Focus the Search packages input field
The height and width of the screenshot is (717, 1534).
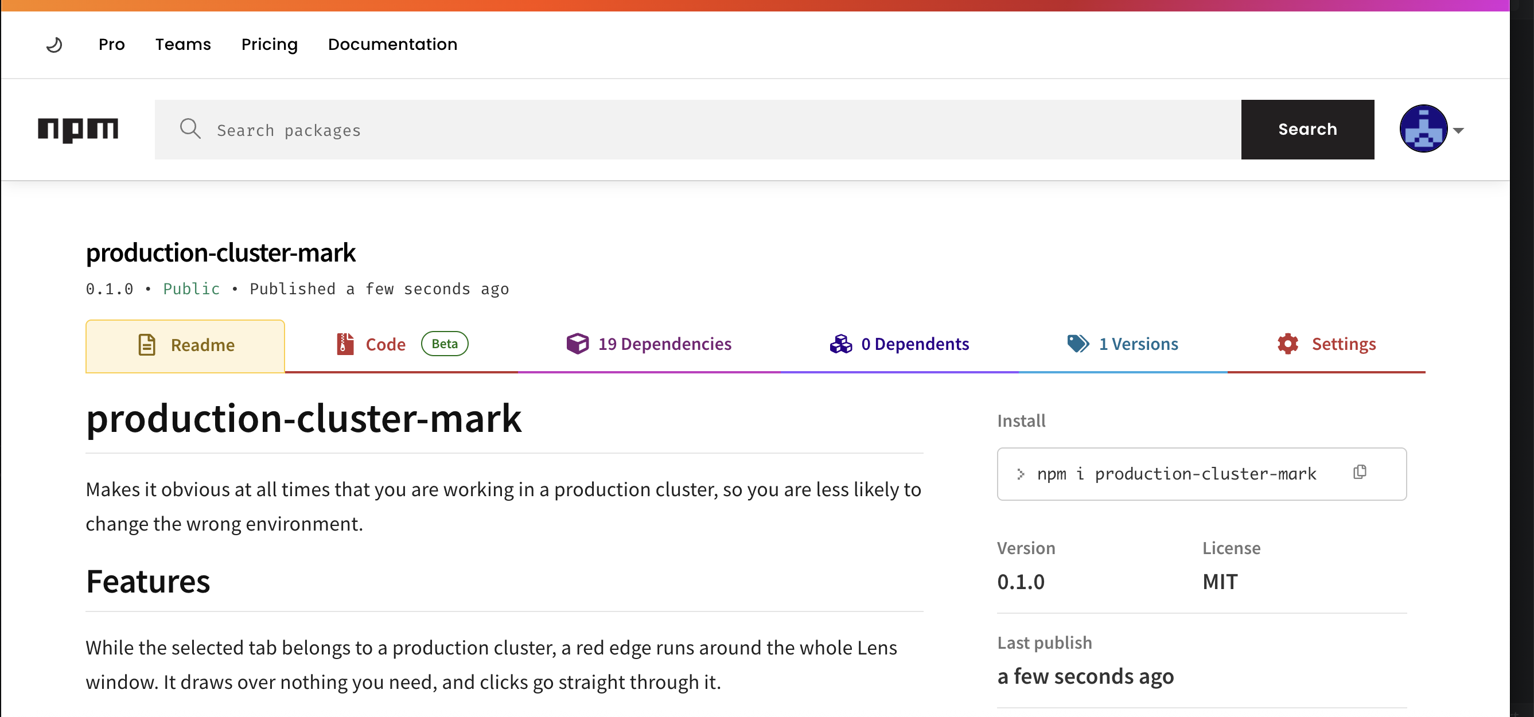point(698,130)
